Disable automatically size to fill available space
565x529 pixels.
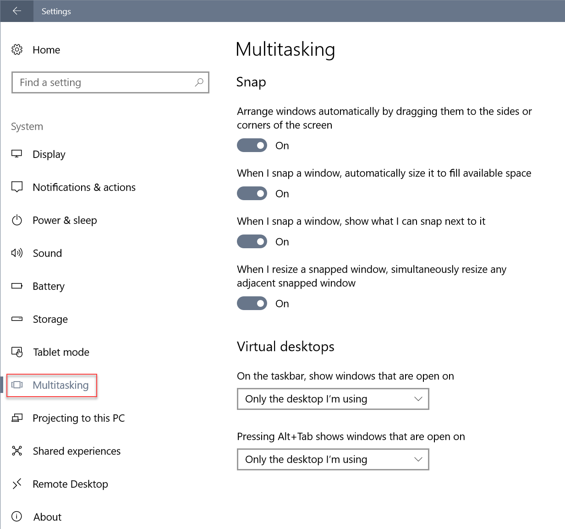[x=252, y=194]
